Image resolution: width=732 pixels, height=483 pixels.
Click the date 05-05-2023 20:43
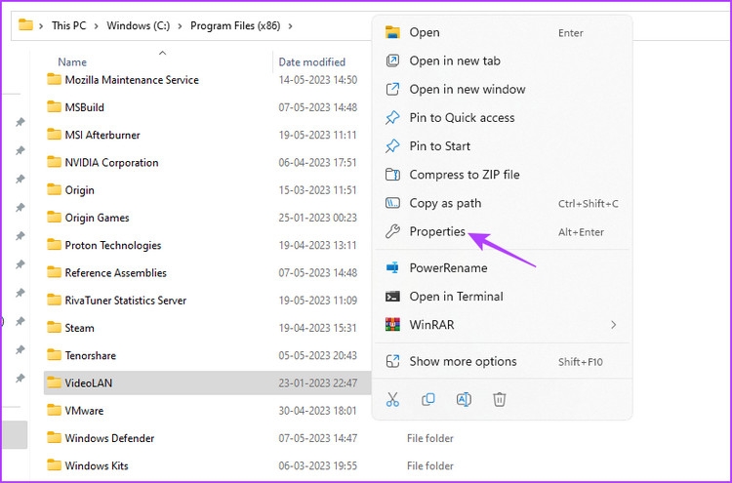click(x=317, y=355)
